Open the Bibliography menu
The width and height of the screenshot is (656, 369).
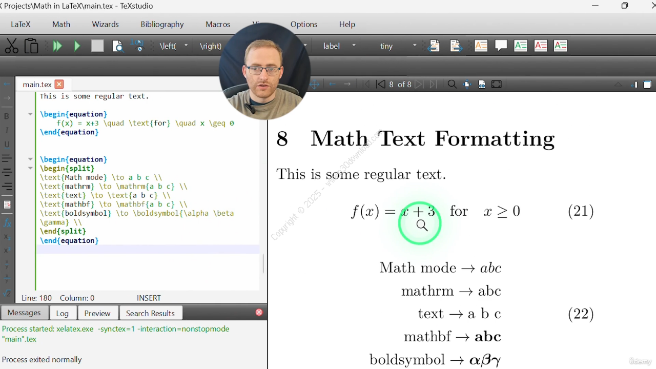[162, 24]
